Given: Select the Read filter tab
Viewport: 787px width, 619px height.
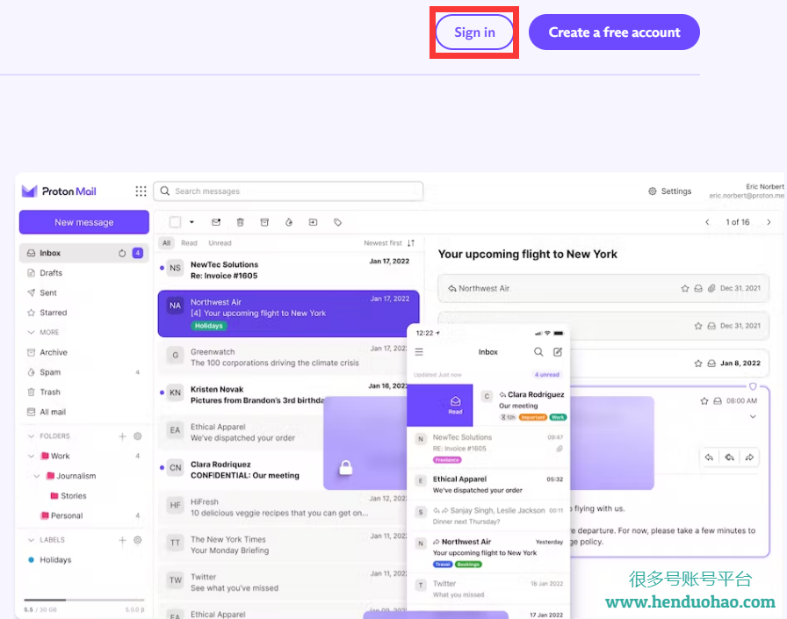Looking at the screenshot, I should pos(189,243).
